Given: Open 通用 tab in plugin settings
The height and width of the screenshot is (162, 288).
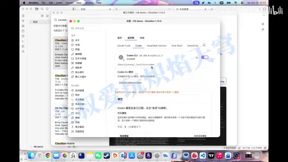Looking at the screenshot, I should [120, 38].
